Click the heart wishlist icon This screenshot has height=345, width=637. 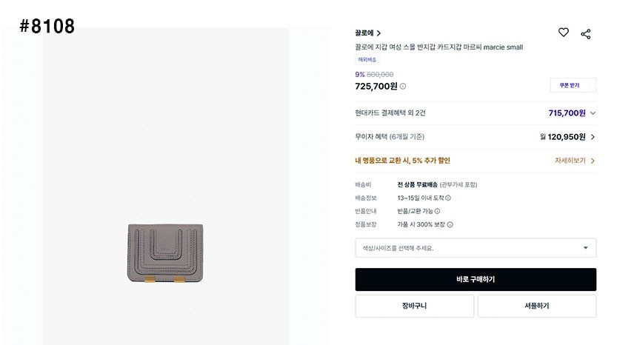tap(564, 33)
